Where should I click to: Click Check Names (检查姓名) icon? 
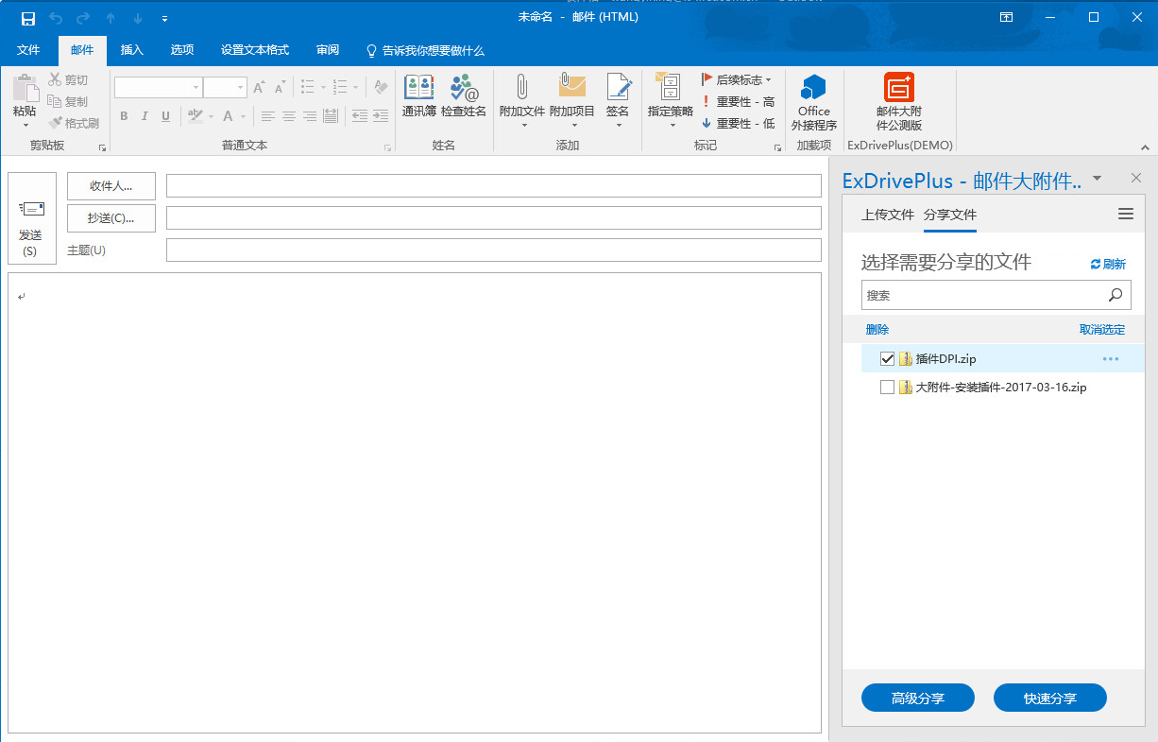pyautogui.click(x=464, y=96)
